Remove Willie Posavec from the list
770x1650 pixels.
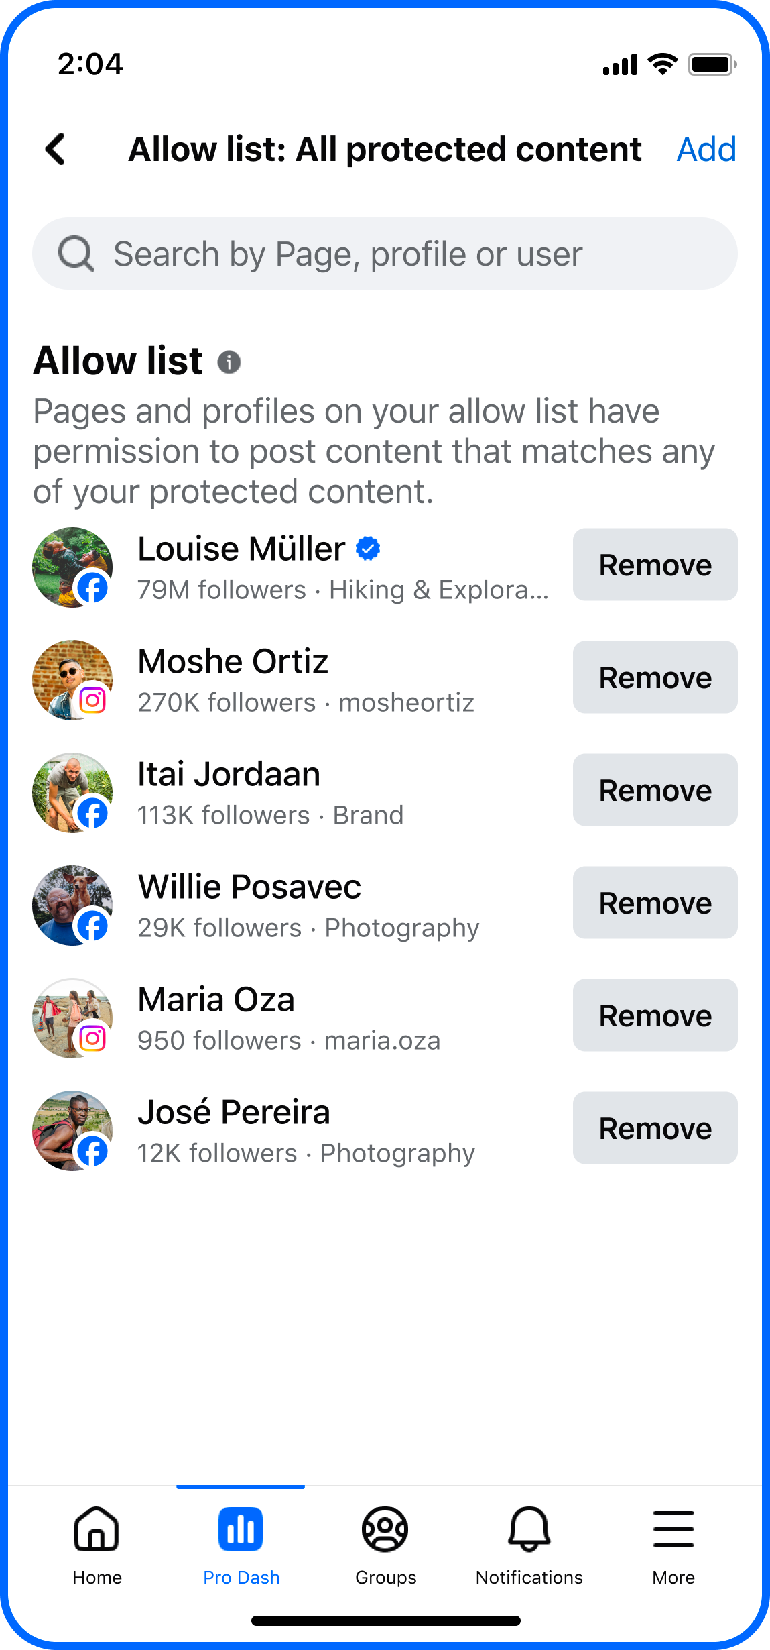[x=655, y=903]
